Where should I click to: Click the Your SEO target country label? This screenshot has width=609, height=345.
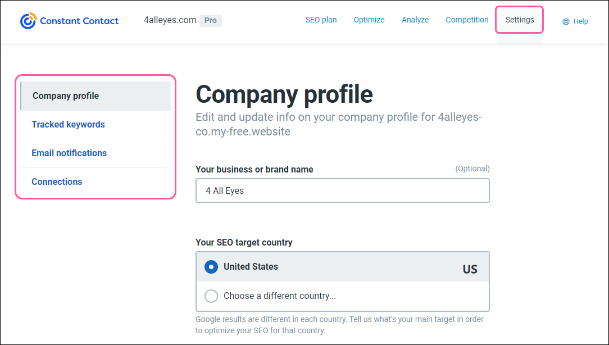pos(244,242)
